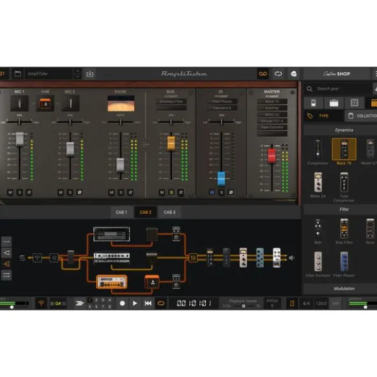The image size is (377, 377).
Task: Select the Tube Compressor unit
Action: (x=344, y=182)
